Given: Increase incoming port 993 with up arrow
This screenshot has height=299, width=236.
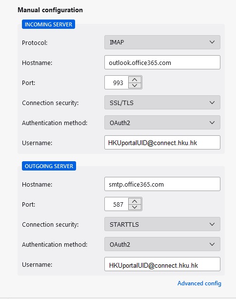Looking at the screenshot, I should tap(135, 80).
